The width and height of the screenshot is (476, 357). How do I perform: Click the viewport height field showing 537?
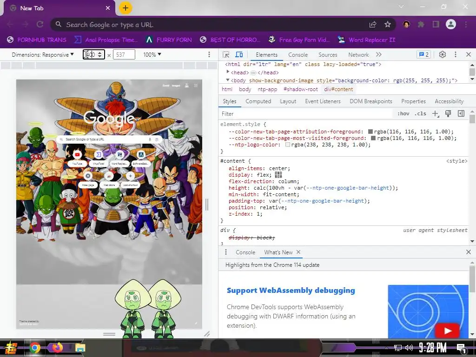124,55
